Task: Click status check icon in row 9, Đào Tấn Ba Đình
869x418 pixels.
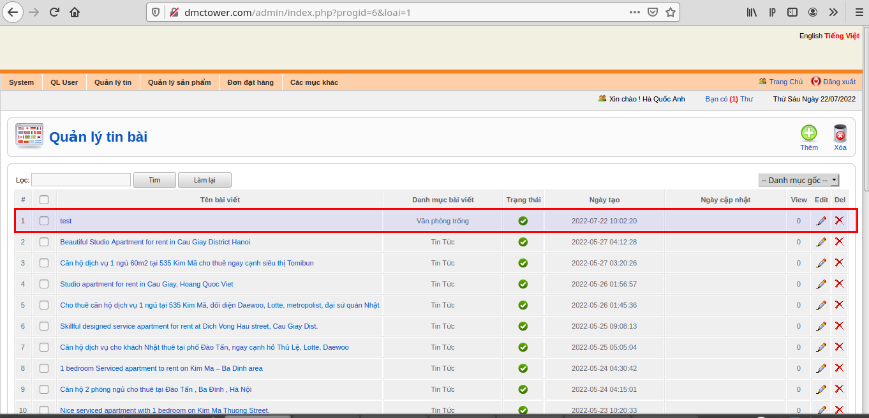Action: coord(523,389)
